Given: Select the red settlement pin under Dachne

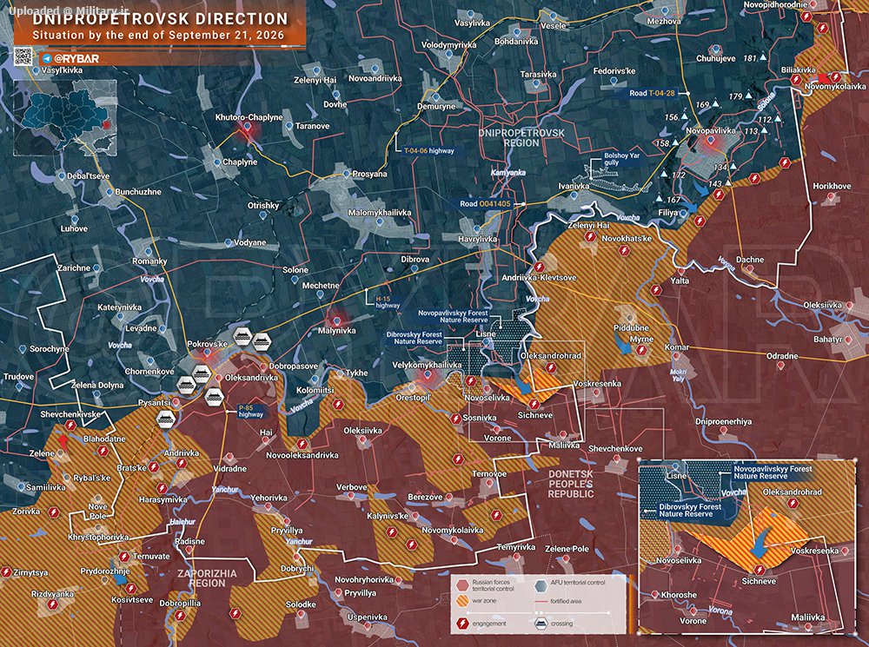Looking at the screenshot, I should 749,270.
